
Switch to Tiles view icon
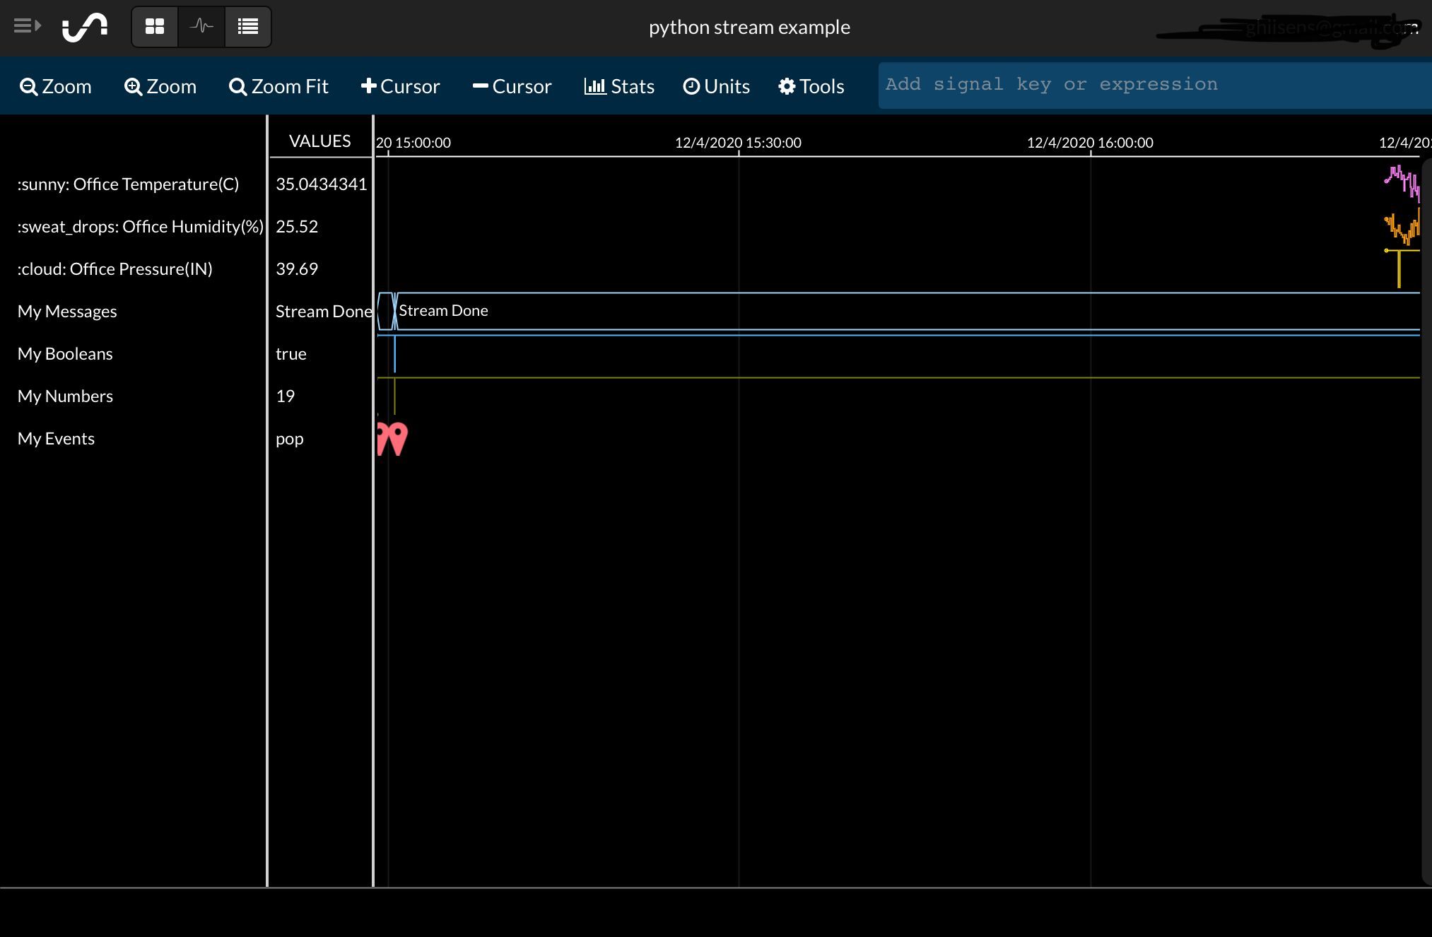tap(155, 27)
